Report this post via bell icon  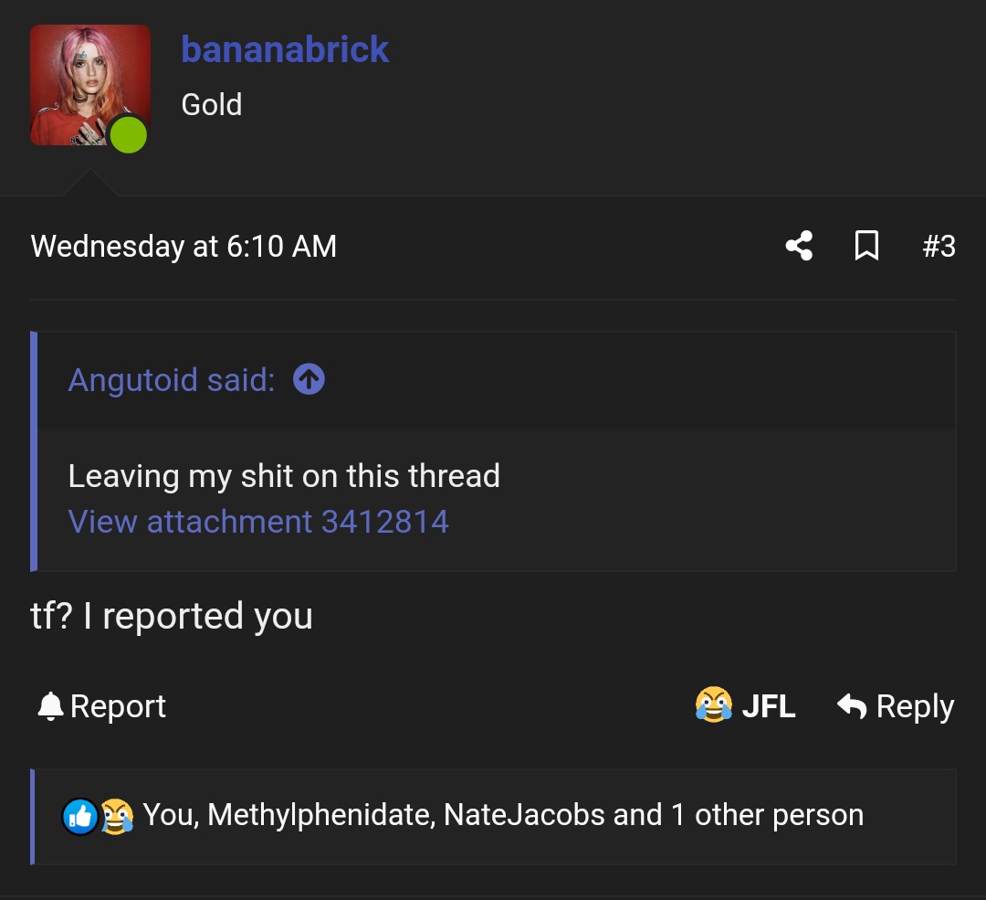tap(50, 705)
